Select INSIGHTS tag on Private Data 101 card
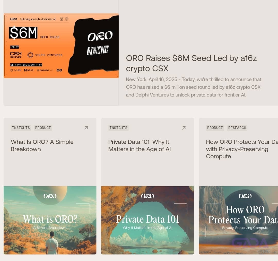278x261 pixels. pos(118,128)
